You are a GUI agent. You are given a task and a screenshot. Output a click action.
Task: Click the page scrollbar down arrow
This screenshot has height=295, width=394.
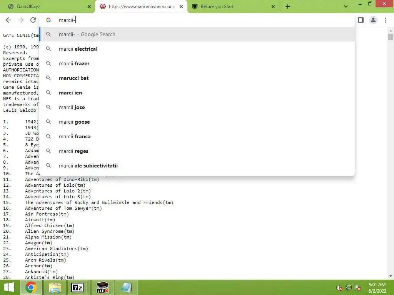click(391, 276)
